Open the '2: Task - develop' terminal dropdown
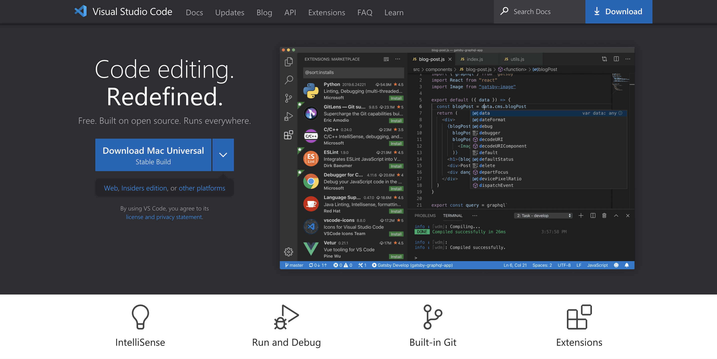 pyautogui.click(x=543, y=215)
